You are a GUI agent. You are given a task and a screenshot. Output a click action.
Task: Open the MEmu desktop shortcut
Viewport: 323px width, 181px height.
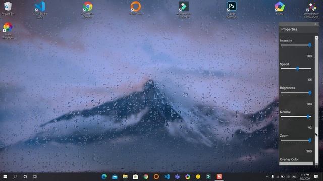[x=279, y=8]
